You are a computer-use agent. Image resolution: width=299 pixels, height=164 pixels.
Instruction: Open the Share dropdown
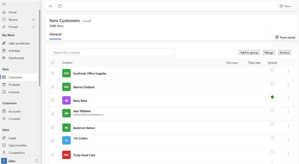(x=286, y=6)
